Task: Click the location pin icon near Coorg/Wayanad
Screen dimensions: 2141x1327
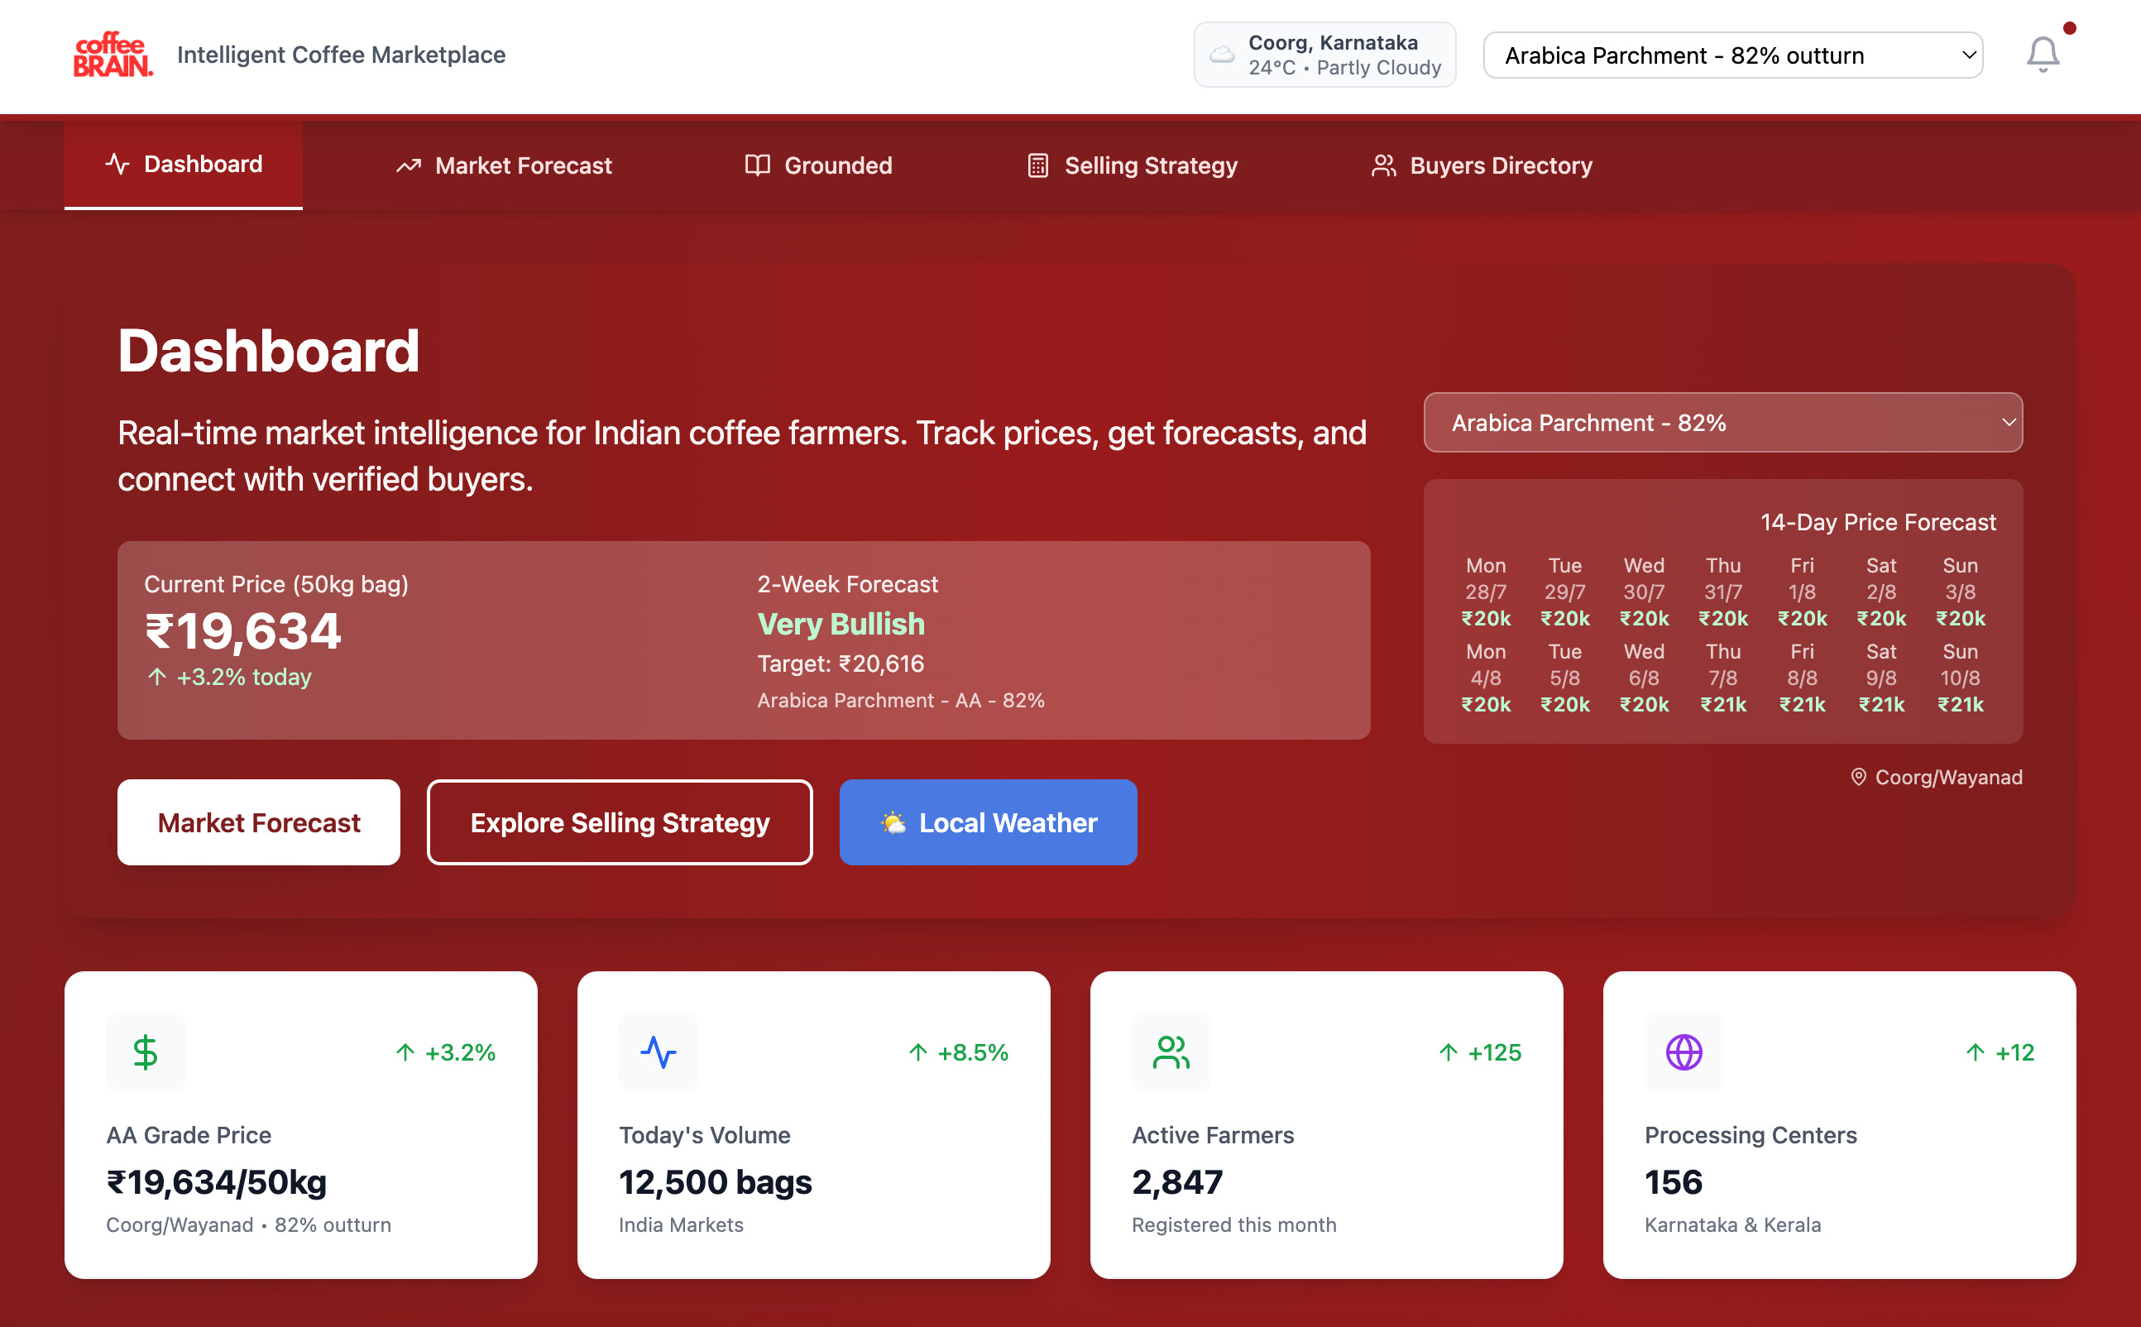Action: [1857, 777]
